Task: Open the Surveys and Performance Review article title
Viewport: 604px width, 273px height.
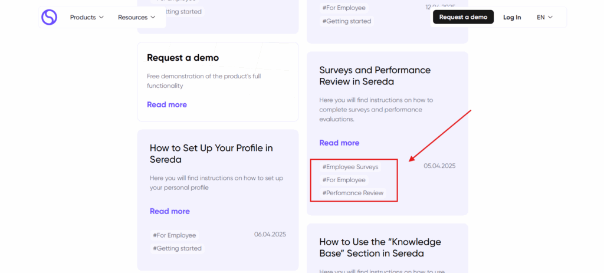Action: (375, 75)
